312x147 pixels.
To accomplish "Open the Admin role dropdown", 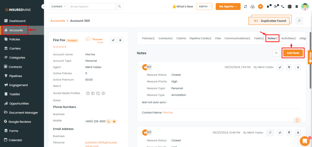I will tap(204, 6).
